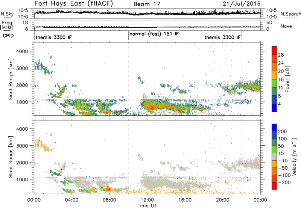The height and width of the screenshot is (208, 301).
Task: Click the left '10^5' tick on the noise axis
Action: (x=23, y=11)
